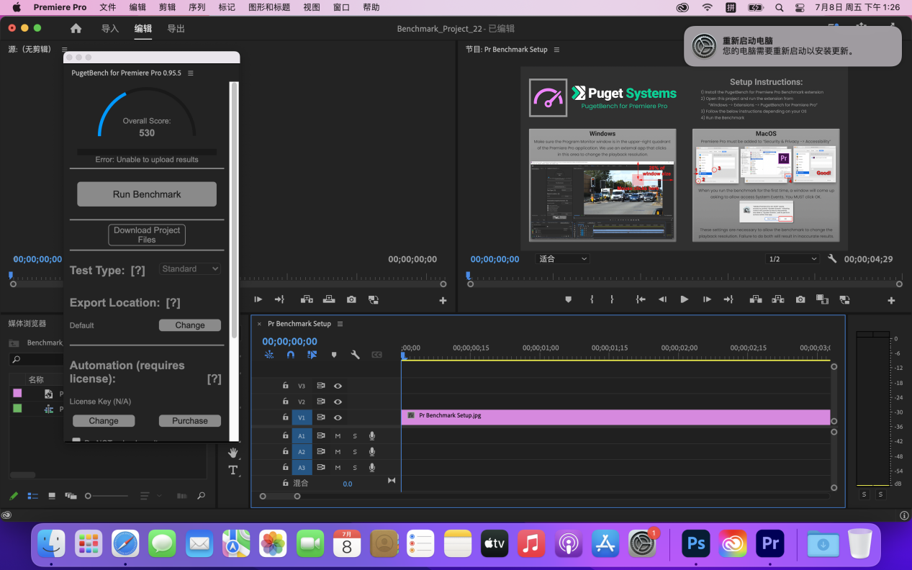
Task: Click the Purchase license button
Action: pos(190,421)
